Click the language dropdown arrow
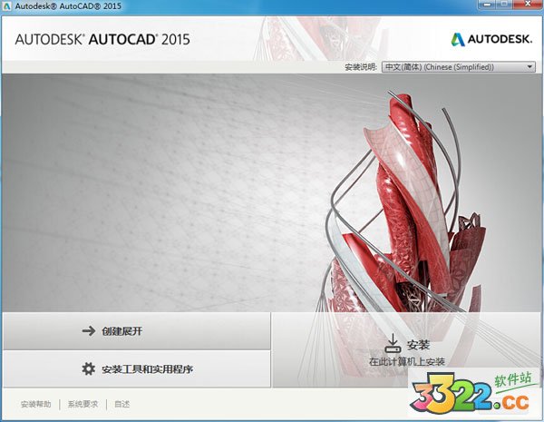Viewport: 544px width, 422px height. tap(529, 66)
